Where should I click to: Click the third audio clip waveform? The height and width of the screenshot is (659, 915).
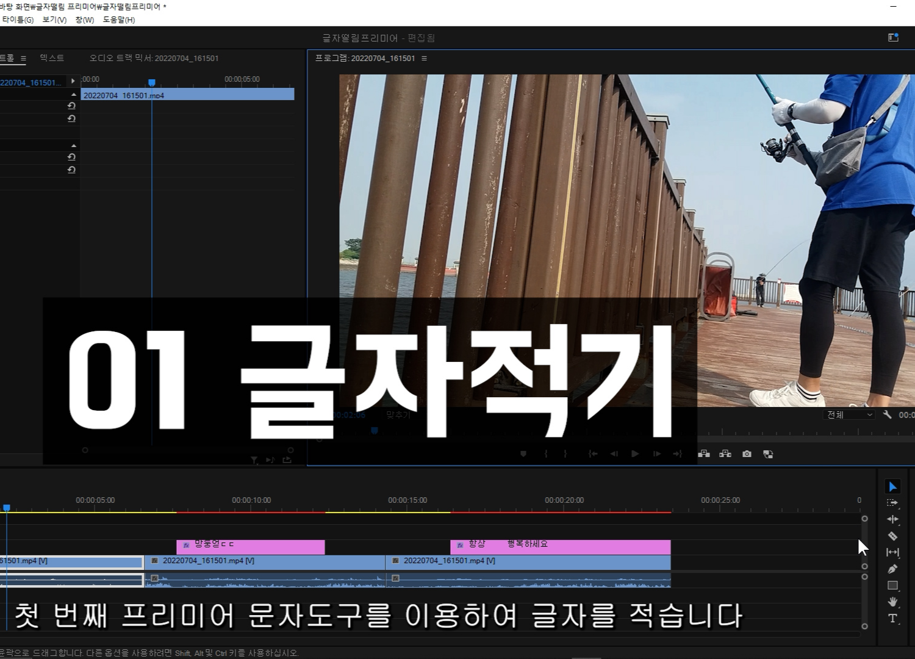(529, 580)
